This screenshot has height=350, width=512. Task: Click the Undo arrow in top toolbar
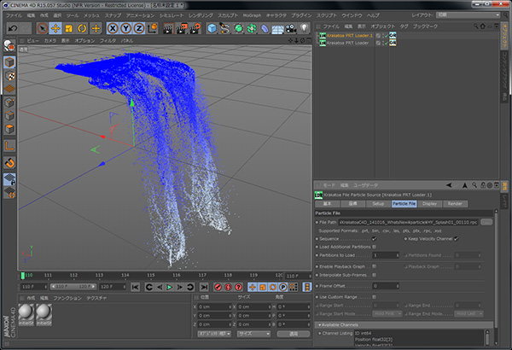pos(13,28)
